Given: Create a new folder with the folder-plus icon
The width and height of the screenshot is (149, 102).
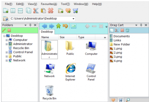Looking at the screenshot, I should [x=61, y=10].
